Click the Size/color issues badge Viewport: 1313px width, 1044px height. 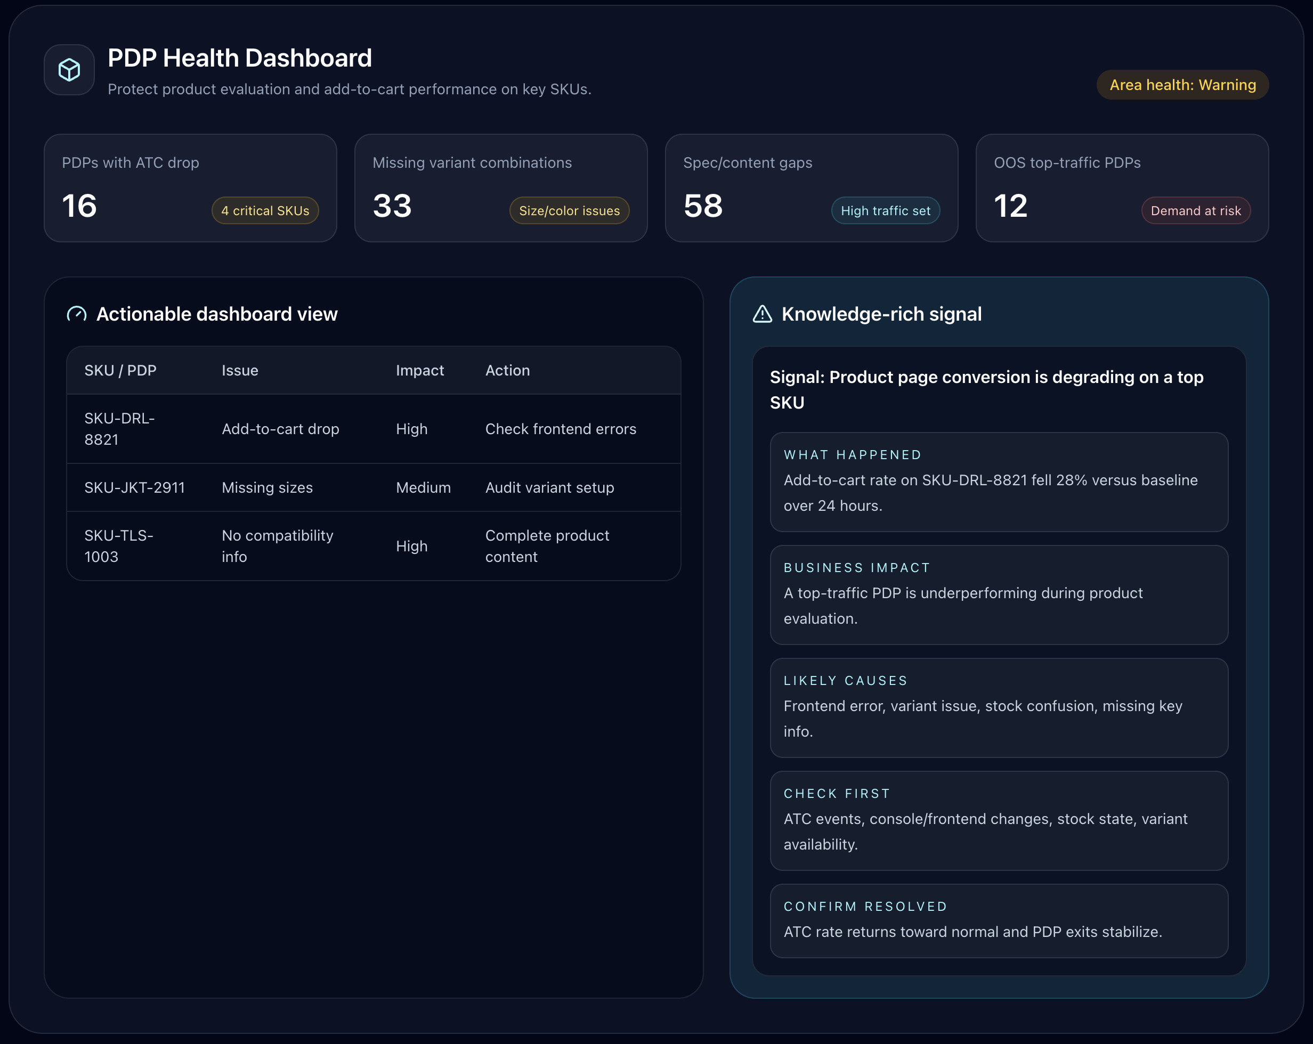click(569, 210)
